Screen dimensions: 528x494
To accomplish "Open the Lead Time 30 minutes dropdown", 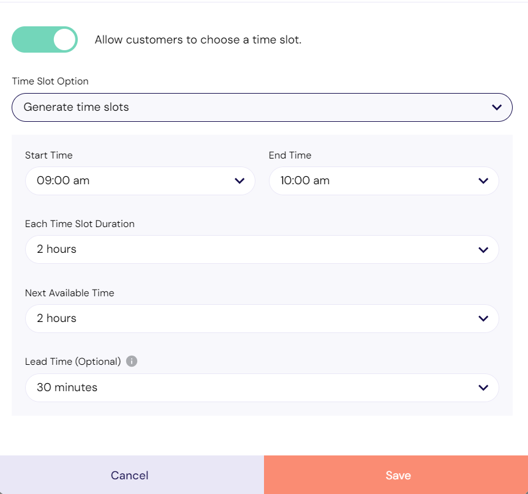I will pos(262,387).
